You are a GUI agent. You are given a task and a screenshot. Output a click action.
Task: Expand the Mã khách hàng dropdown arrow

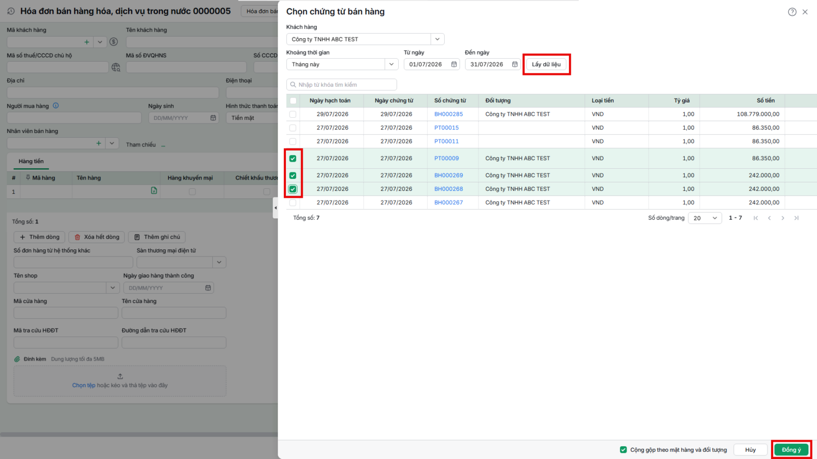click(100, 42)
